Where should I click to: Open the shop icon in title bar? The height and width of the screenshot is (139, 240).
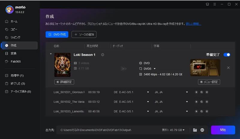(207, 4)
